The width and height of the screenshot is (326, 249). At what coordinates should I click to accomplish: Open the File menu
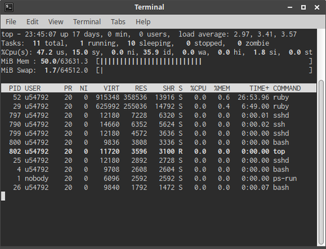click(x=11, y=22)
